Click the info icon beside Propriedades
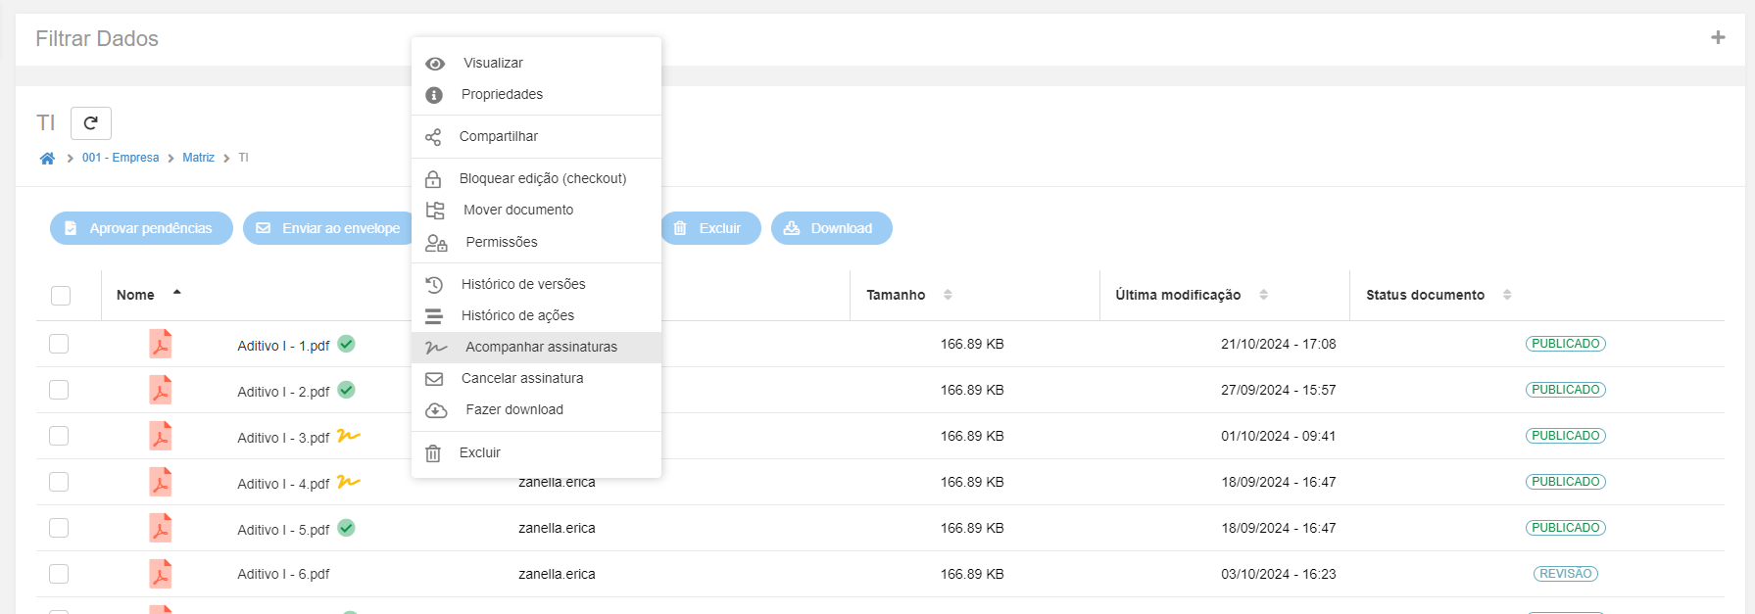 click(434, 95)
